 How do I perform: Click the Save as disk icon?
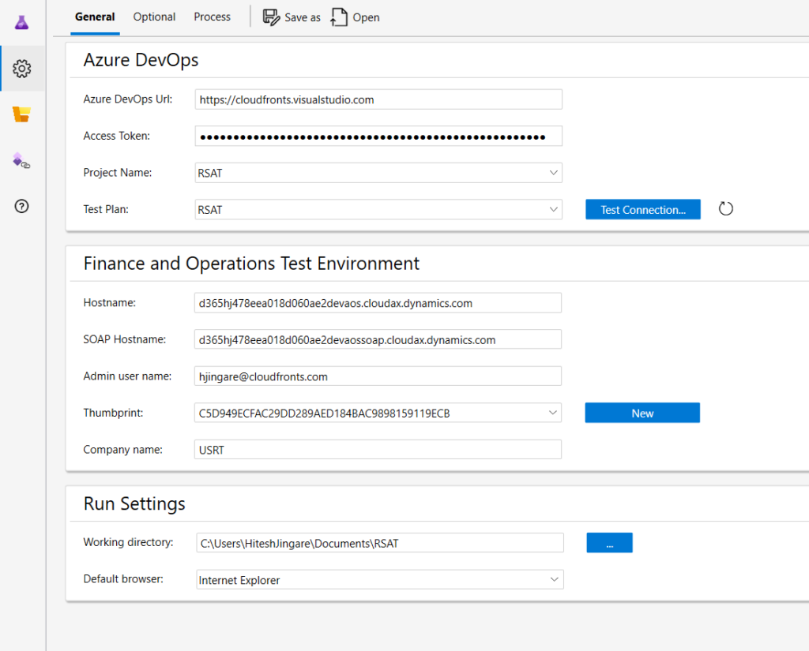pos(272,17)
